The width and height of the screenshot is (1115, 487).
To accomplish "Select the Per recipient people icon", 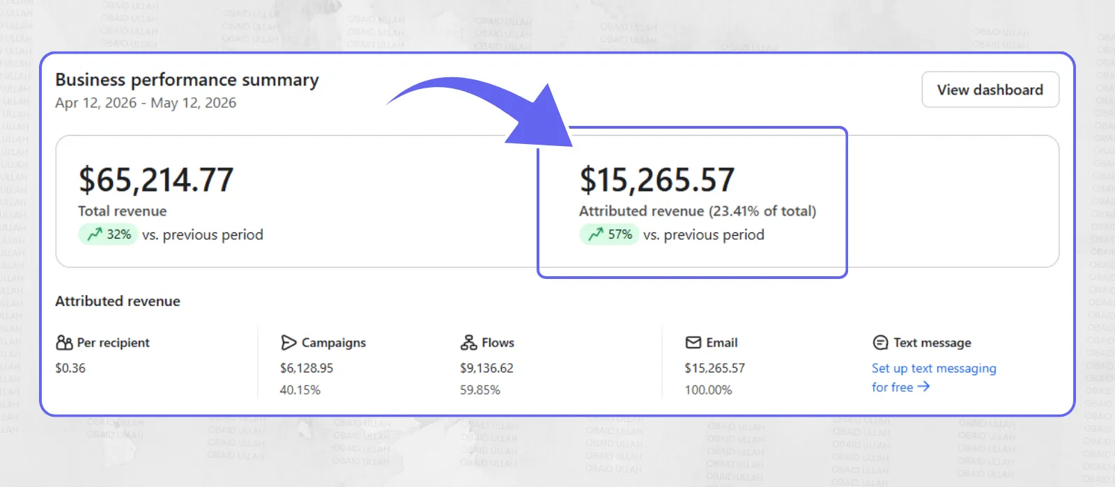I will pyautogui.click(x=64, y=342).
